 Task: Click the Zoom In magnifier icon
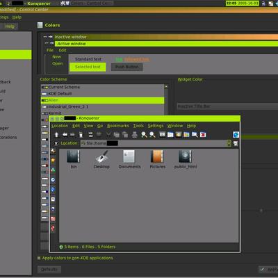(144, 135)
